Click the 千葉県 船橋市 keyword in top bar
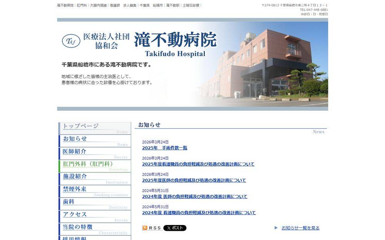Screen dimensions: 385x240 tap(151, 5)
